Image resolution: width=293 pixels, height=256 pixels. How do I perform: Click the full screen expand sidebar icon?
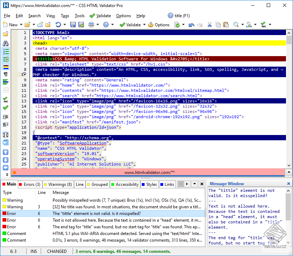6,135
